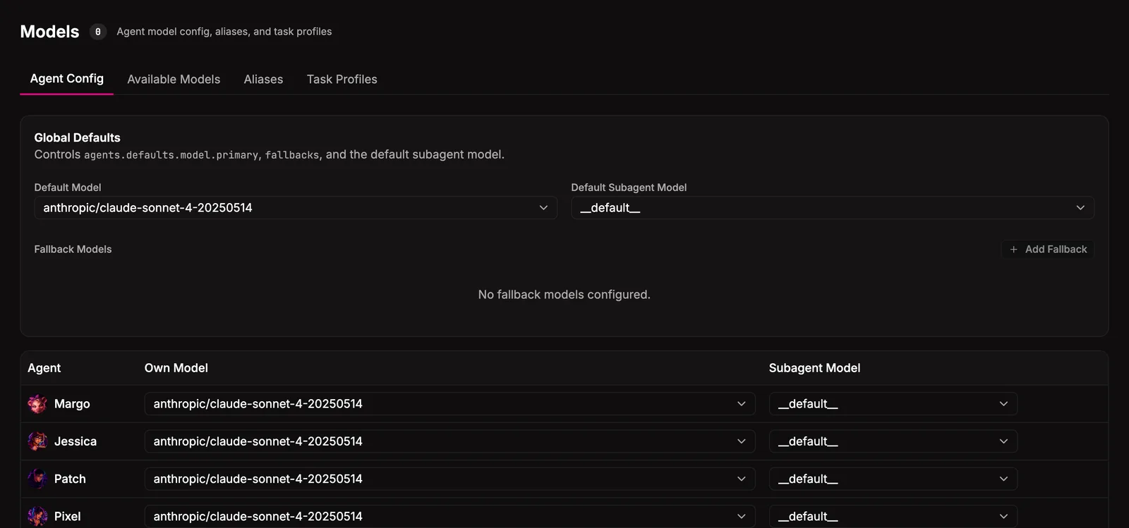The image size is (1129, 528).
Task: Click the Margo agent name
Action: click(x=72, y=404)
